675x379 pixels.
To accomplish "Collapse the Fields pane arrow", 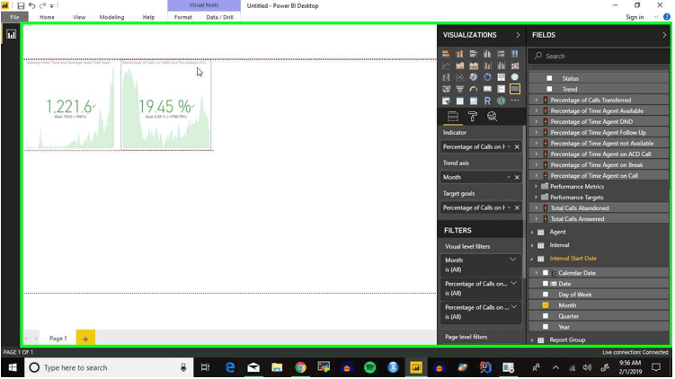I will coord(664,35).
